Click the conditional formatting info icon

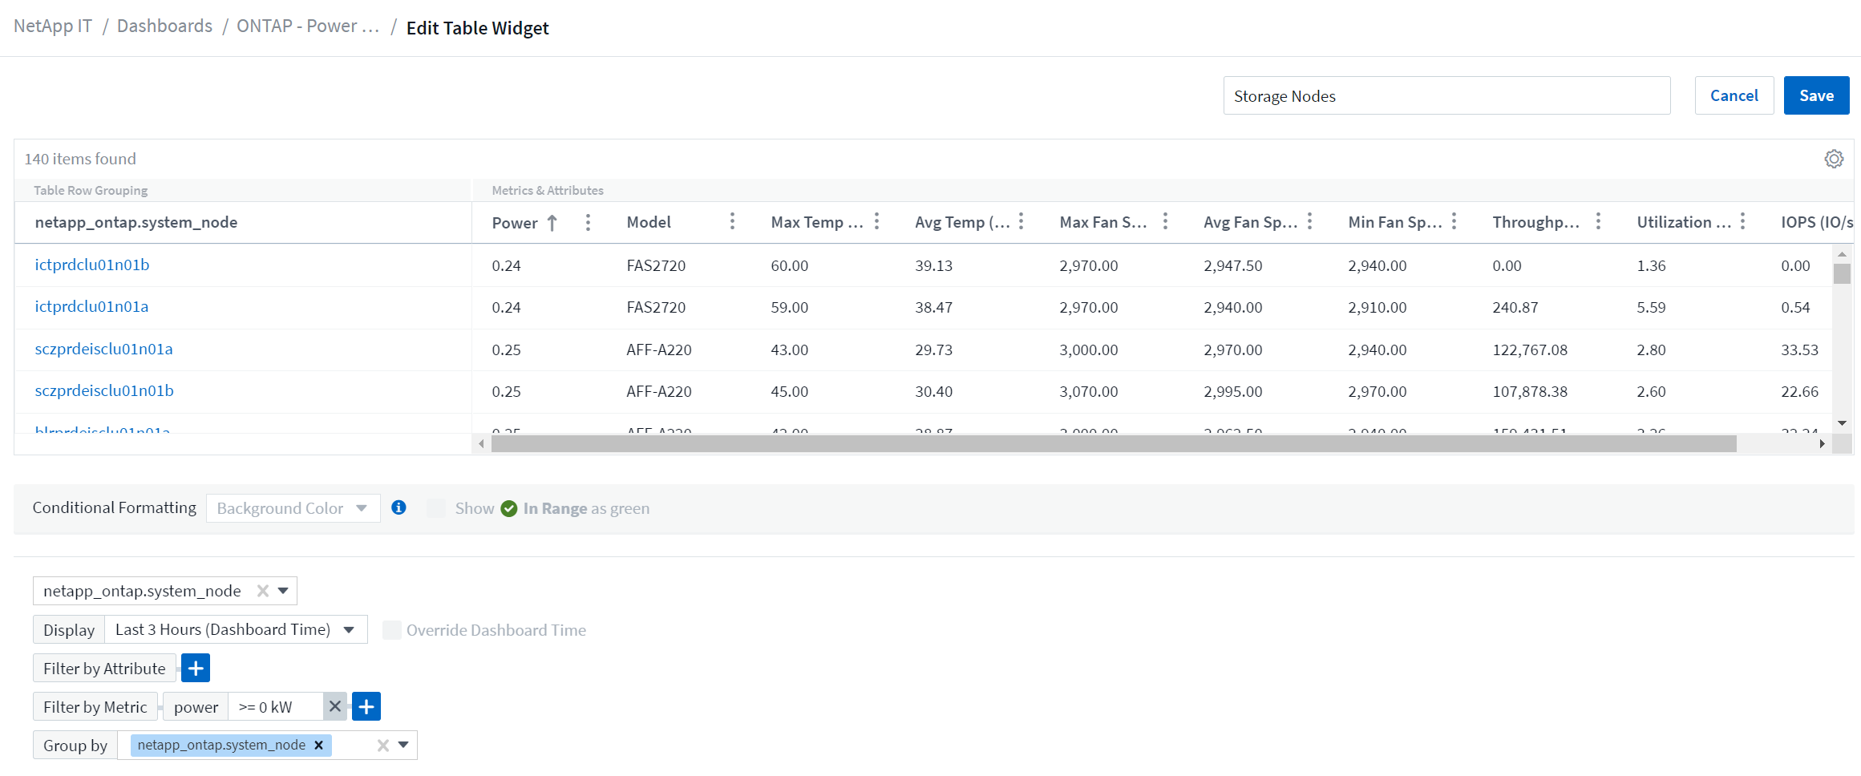click(x=398, y=507)
